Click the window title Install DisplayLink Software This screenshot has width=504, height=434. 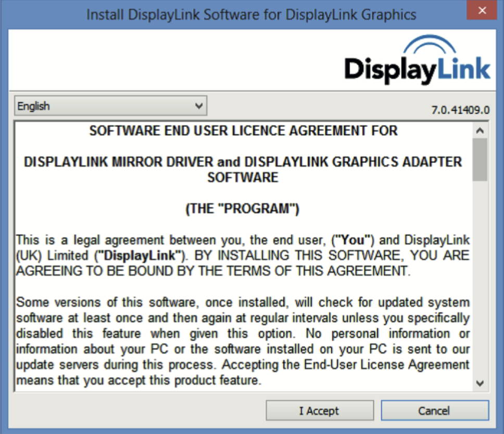pos(251,15)
